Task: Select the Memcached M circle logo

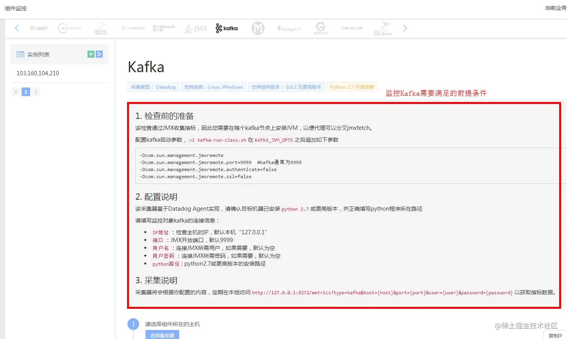Action: 258,28
